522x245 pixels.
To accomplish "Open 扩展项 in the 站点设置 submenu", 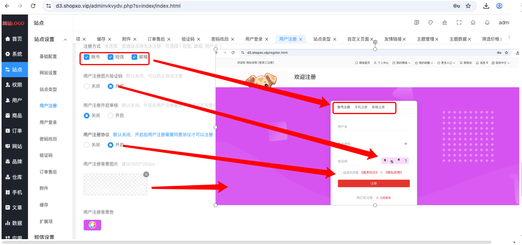I will point(46,221).
